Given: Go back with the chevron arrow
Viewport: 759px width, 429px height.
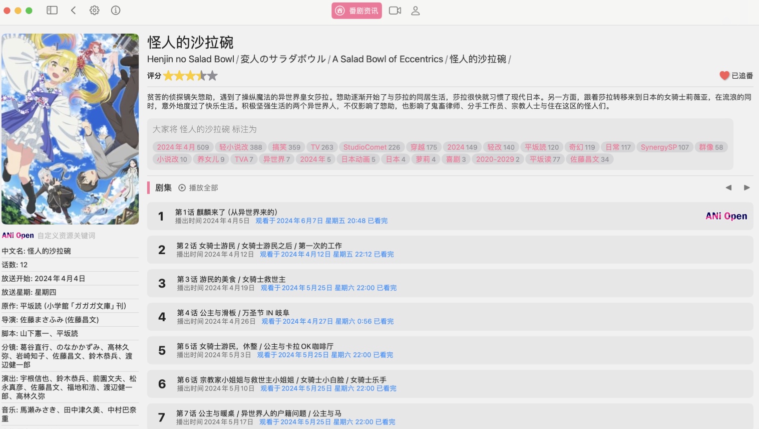Looking at the screenshot, I should tap(73, 10).
